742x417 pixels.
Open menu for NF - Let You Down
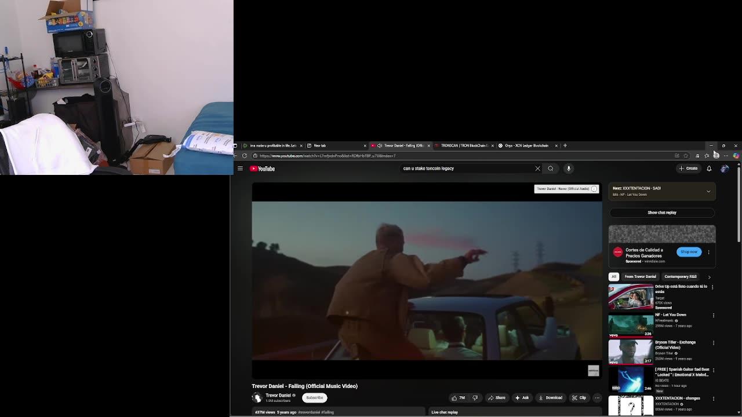713,316
